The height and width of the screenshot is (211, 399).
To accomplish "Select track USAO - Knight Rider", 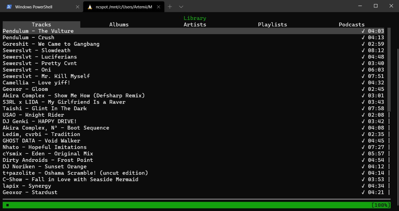I will (x=193, y=115).
